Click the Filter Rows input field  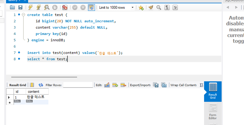point(78,85)
